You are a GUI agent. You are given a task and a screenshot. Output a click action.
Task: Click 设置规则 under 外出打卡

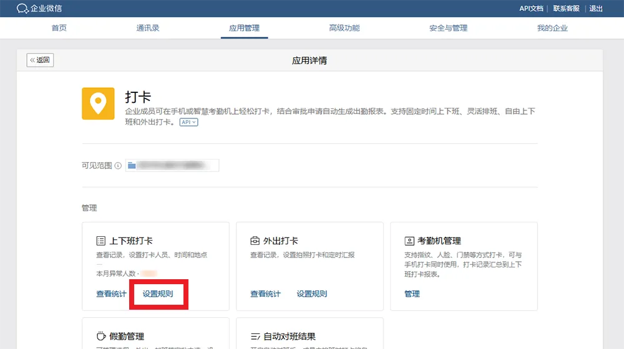coord(312,294)
